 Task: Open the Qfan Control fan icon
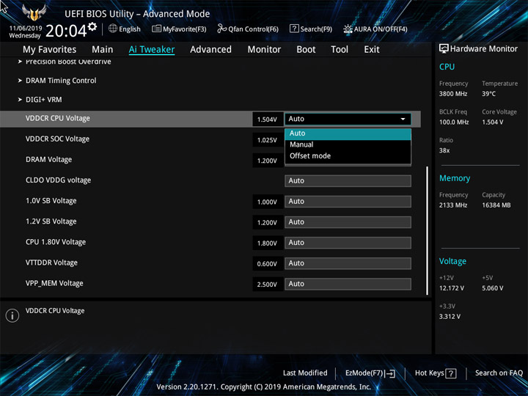pyautogui.click(x=221, y=29)
